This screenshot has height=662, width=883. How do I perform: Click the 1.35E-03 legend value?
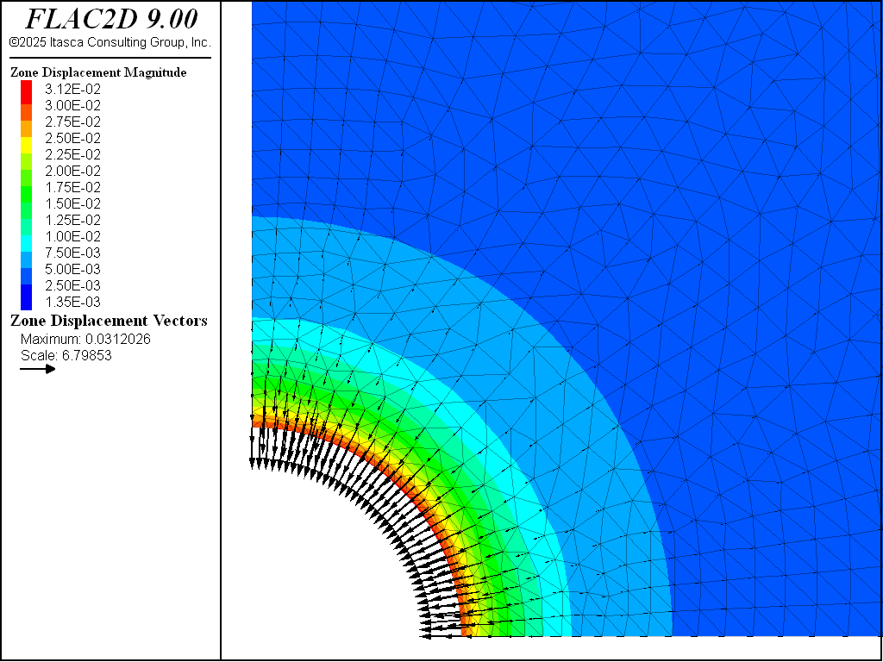tap(72, 301)
